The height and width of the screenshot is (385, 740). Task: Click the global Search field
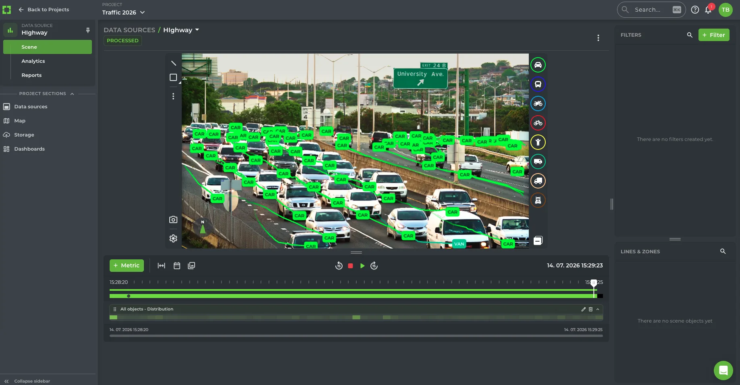[x=651, y=10]
